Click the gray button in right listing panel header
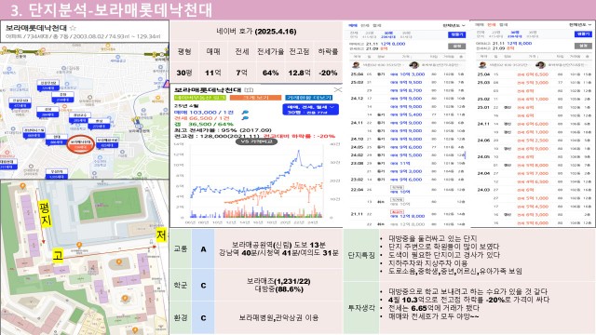This screenshot has height=335, width=596. point(583,46)
